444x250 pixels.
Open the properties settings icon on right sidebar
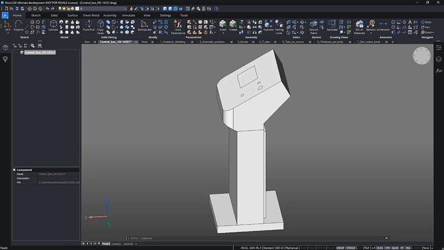438,48
